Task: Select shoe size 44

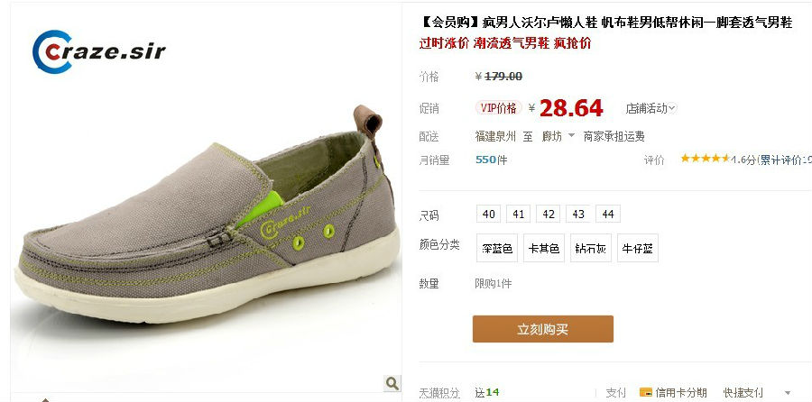Action: tap(608, 214)
